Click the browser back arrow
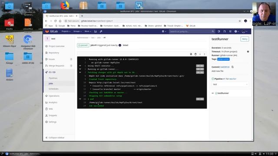This screenshot has width=278, height=156. click(46, 21)
